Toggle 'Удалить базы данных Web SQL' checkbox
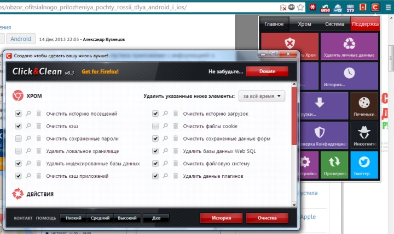The height and width of the screenshot is (234, 394). pyautogui.click(x=155, y=151)
